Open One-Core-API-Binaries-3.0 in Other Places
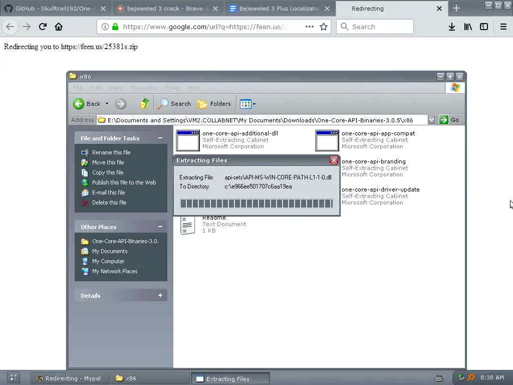This screenshot has width=513, height=385. [x=126, y=241]
